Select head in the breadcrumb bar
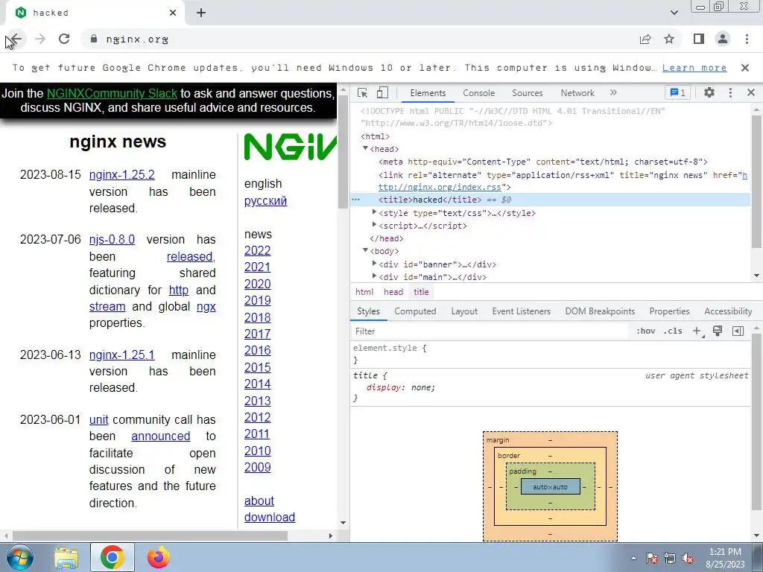 (393, 292)
